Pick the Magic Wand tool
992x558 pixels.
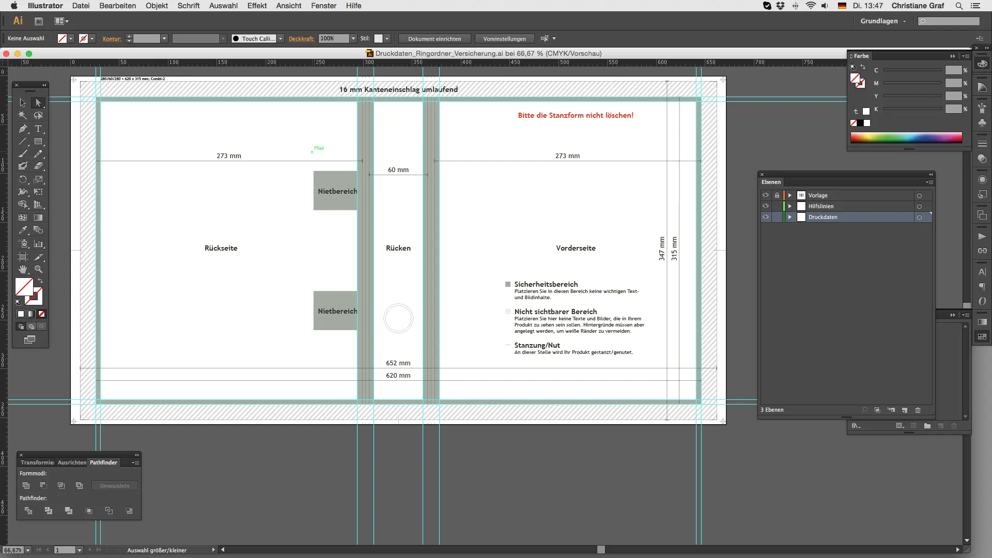point(23,116)
